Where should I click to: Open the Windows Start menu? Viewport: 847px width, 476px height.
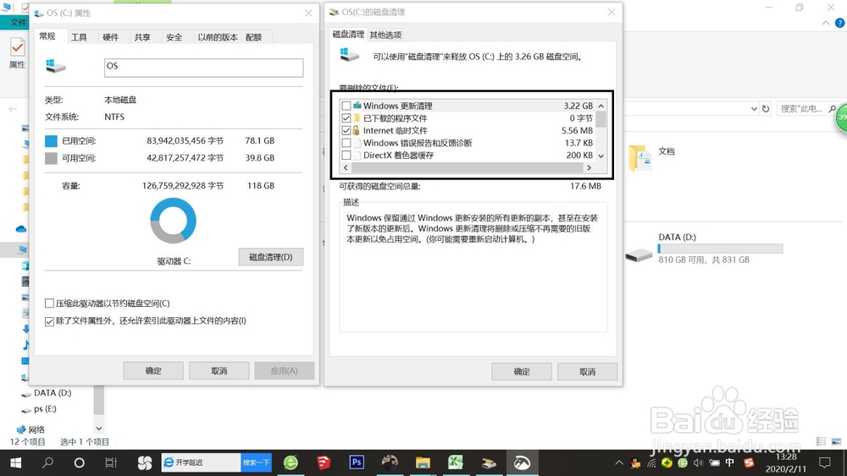tap(15, 462)
